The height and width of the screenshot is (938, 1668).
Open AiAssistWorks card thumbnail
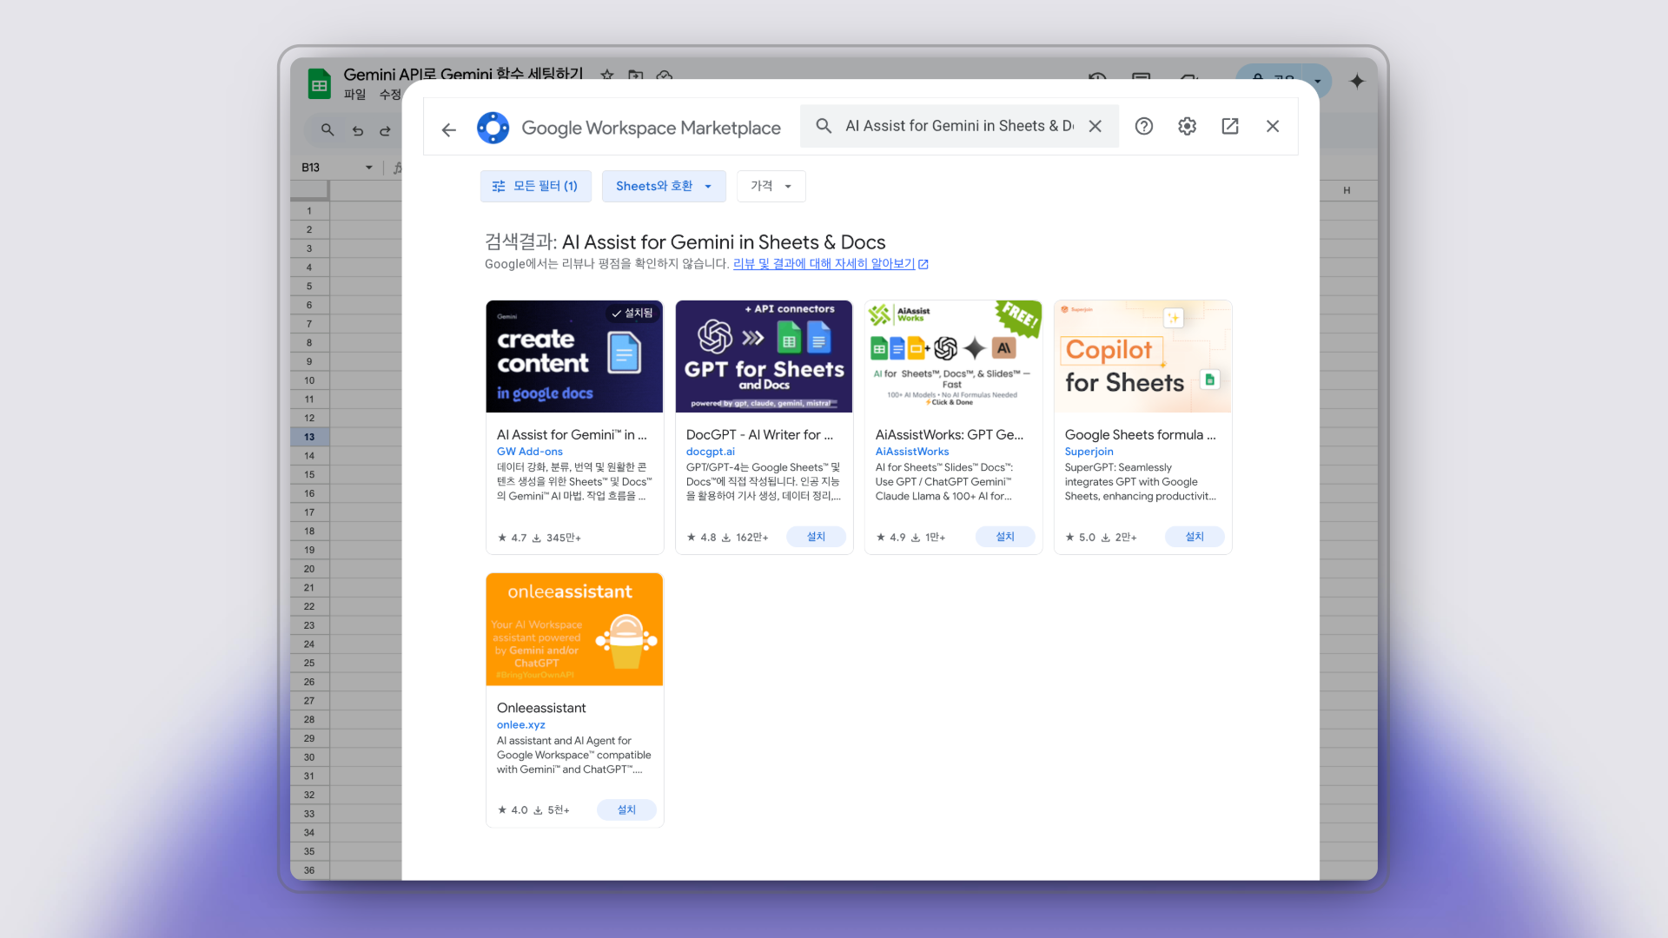953,356
